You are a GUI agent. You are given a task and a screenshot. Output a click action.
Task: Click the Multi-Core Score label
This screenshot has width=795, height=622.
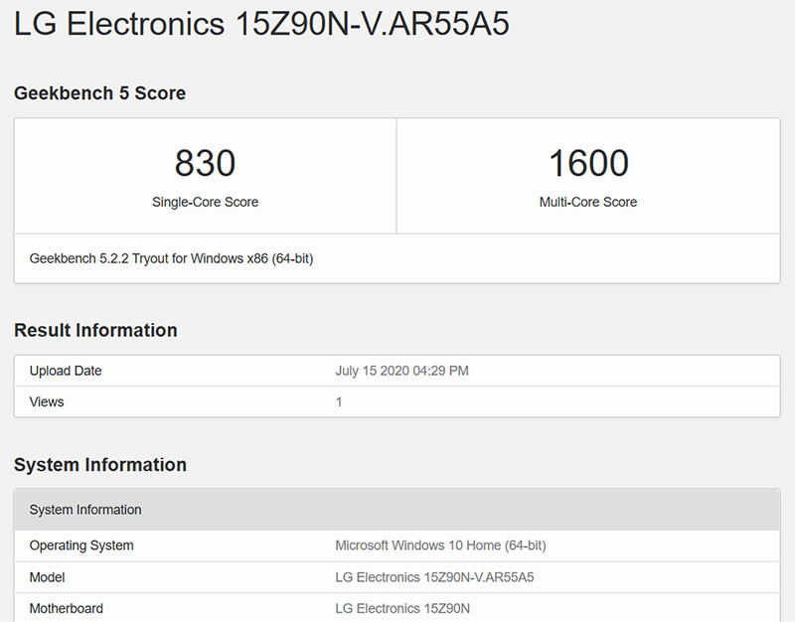click(589, 202)
